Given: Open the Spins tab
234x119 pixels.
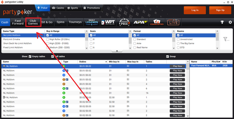Looking at the screenshot, I should coord(61,22).
